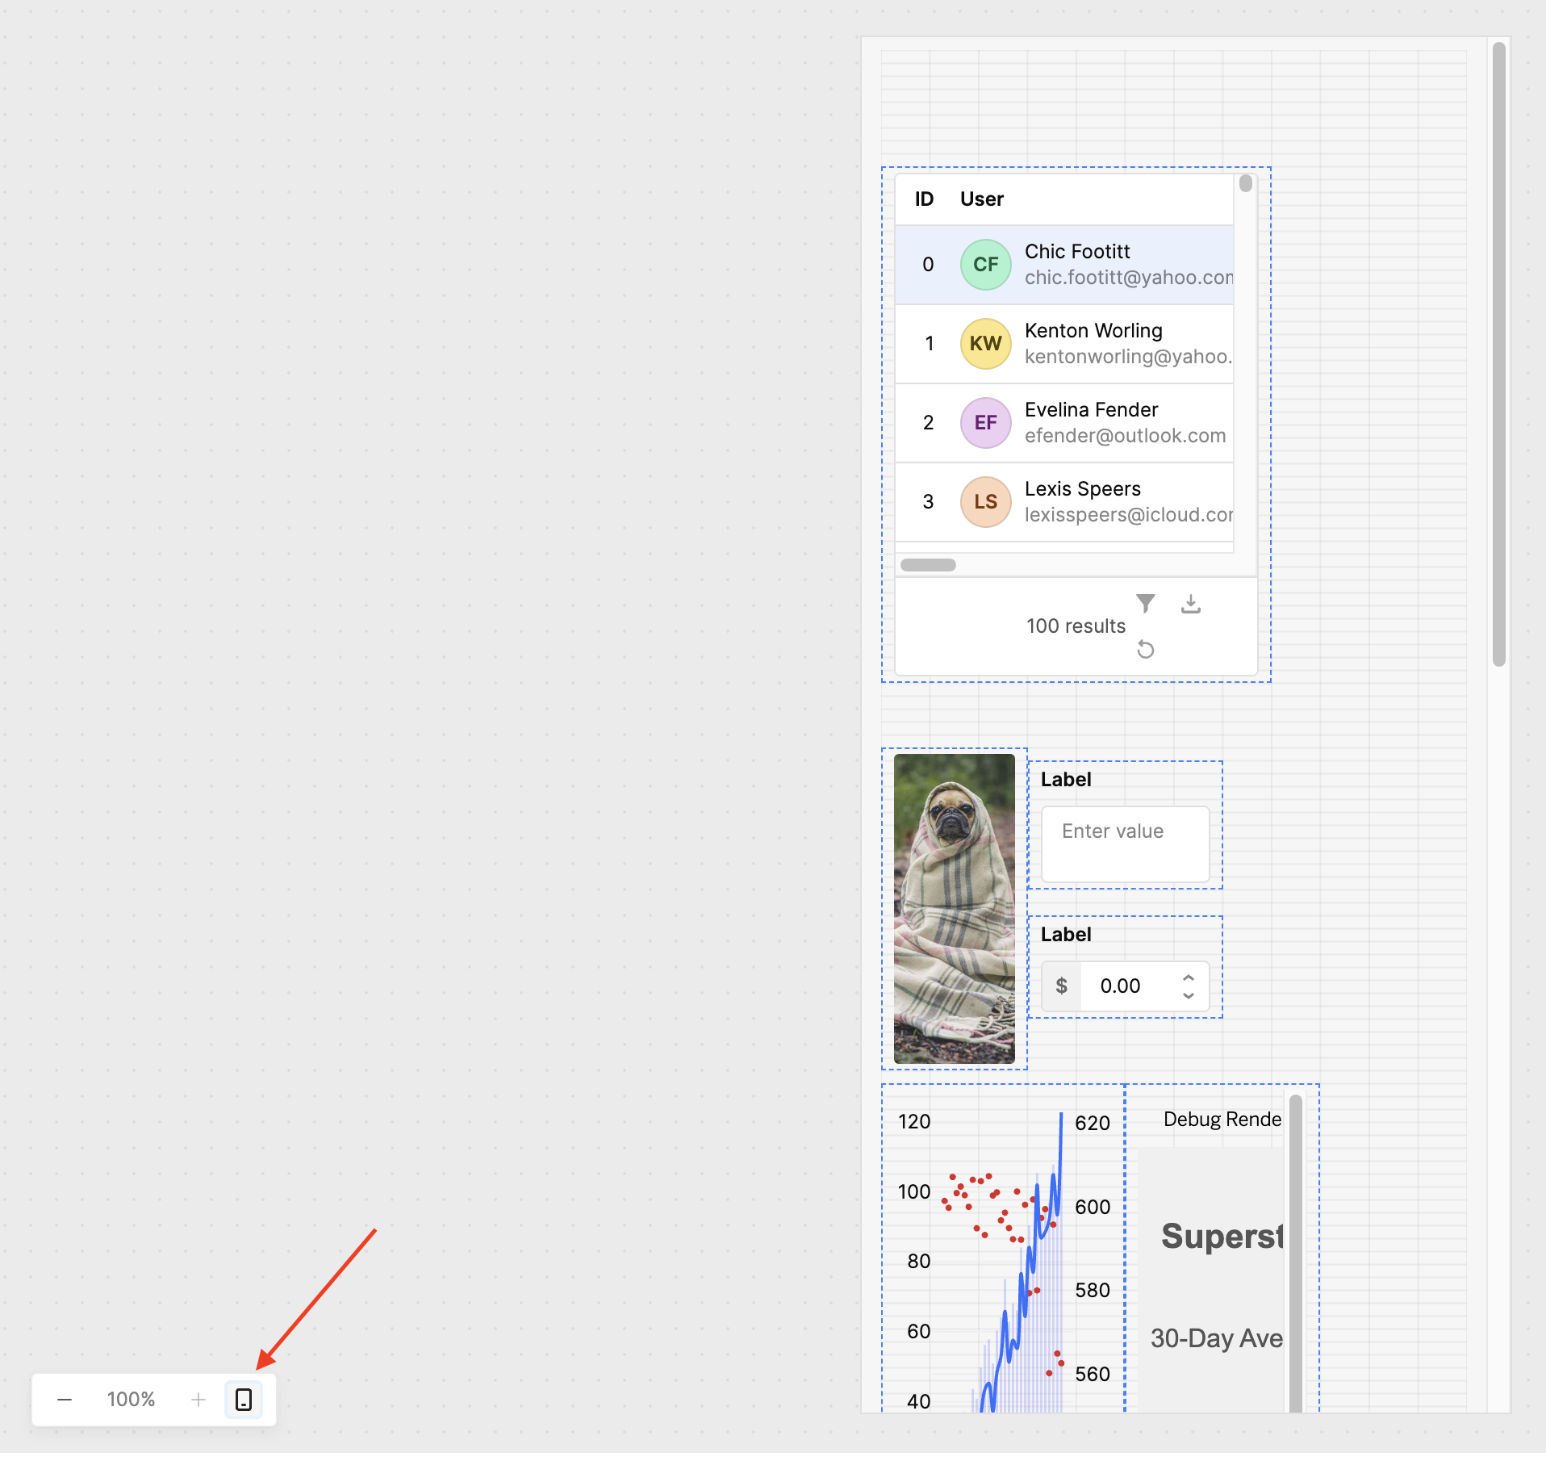Click the table's horizontal scrollbar thumb

[x=928, y=565]
